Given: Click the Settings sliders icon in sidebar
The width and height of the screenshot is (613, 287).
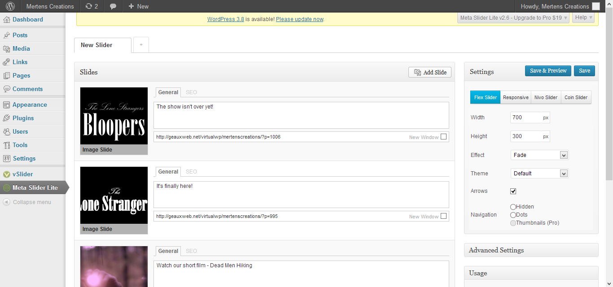Looking at the screenshot, I should pos(6,159).
